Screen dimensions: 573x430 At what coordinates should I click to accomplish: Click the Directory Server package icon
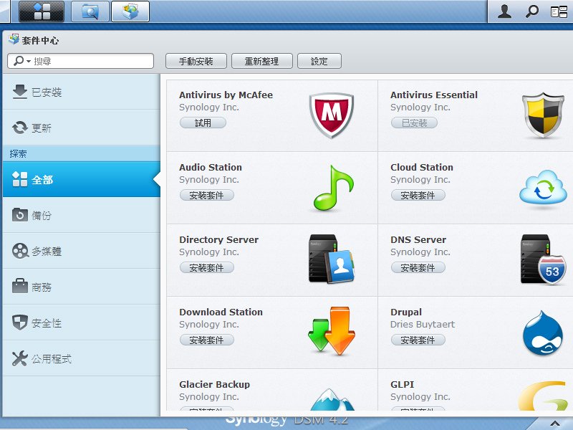click(x=331, y=259)
